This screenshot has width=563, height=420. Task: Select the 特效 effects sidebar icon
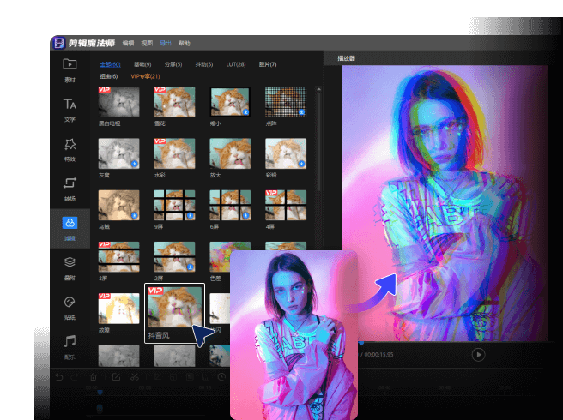(70, 147)
